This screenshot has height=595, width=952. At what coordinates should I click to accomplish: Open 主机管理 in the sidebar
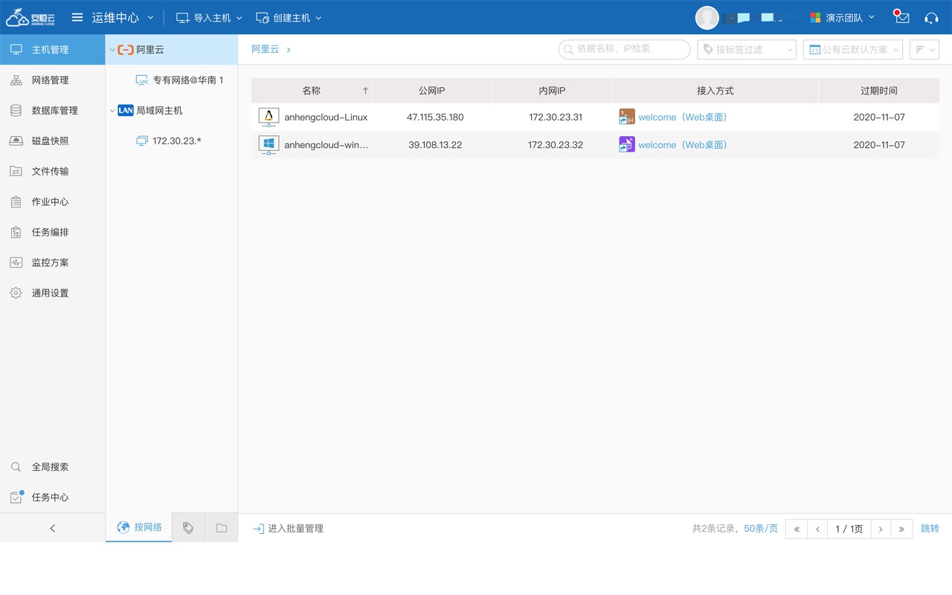[52, 50]
